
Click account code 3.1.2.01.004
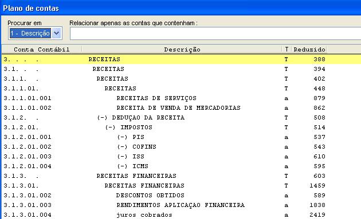(28, 166)
